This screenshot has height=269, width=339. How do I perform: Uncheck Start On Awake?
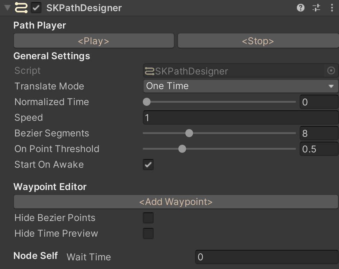(148, 165)
